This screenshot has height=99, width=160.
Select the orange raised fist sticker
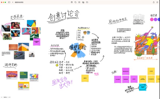[85, 33]
